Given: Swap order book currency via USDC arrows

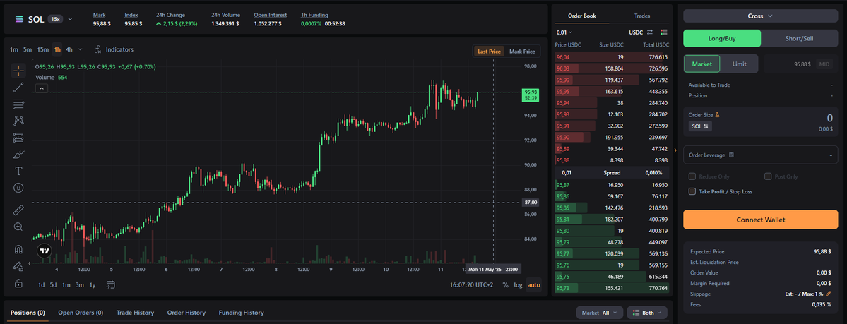Looking at the screenshot, I should [x=650, y=32].
